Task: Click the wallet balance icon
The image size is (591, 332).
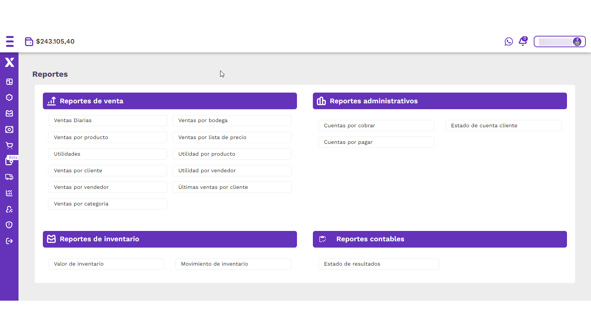Action: (29, 41)
